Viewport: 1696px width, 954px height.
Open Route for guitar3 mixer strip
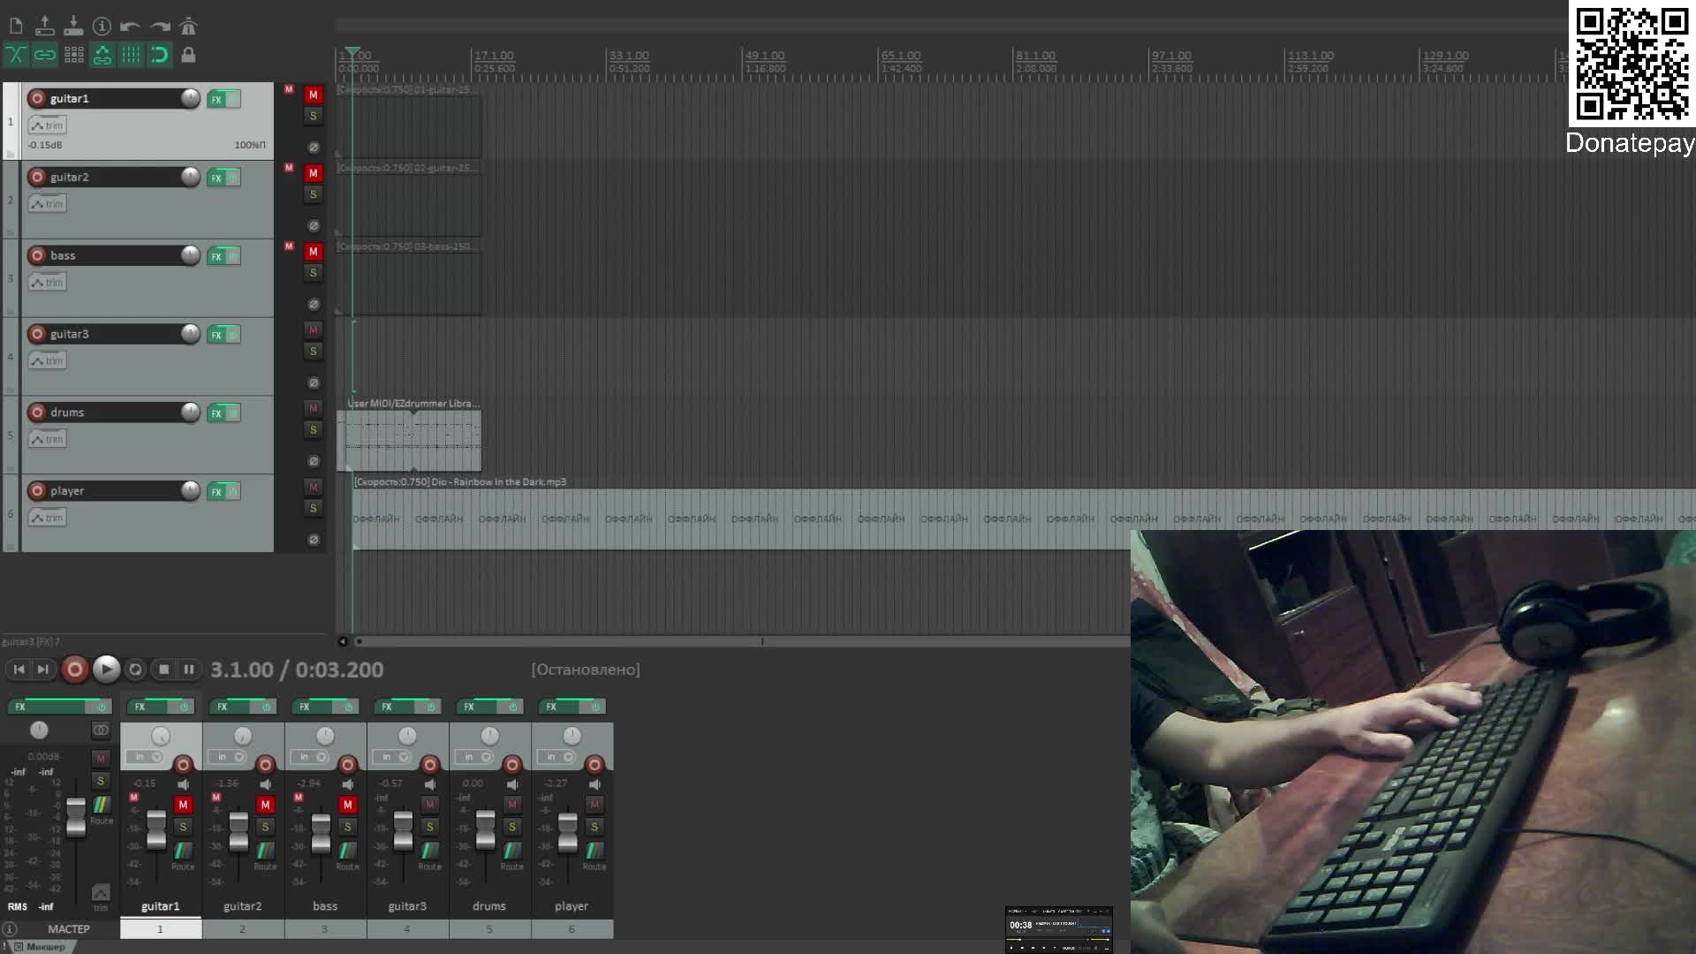[429, 851]
